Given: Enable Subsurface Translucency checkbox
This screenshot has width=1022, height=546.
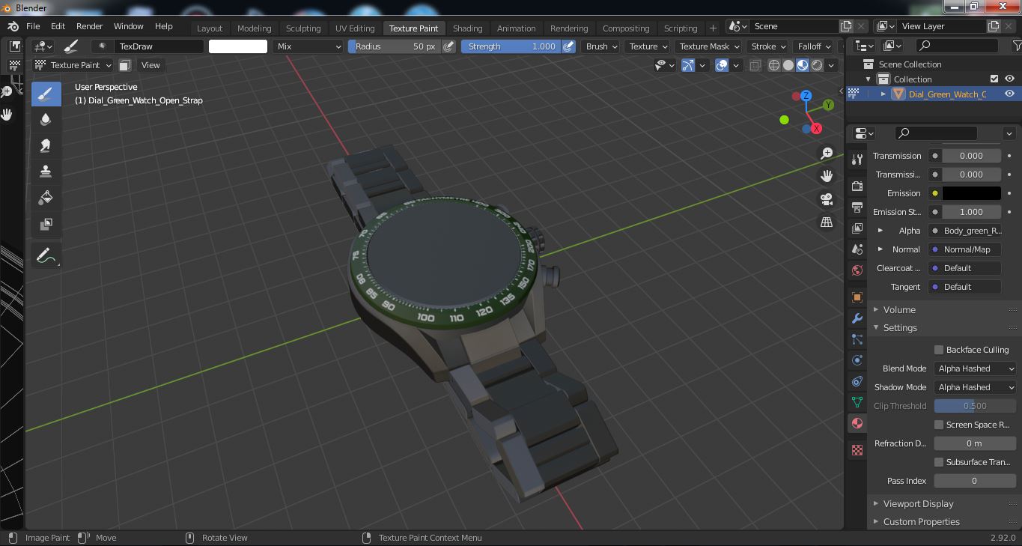Looking at the screenshot, I should pos(939,462).
